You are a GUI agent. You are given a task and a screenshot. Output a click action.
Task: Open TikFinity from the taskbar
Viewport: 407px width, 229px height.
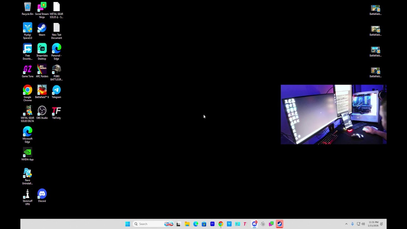(x=245, y=224)
